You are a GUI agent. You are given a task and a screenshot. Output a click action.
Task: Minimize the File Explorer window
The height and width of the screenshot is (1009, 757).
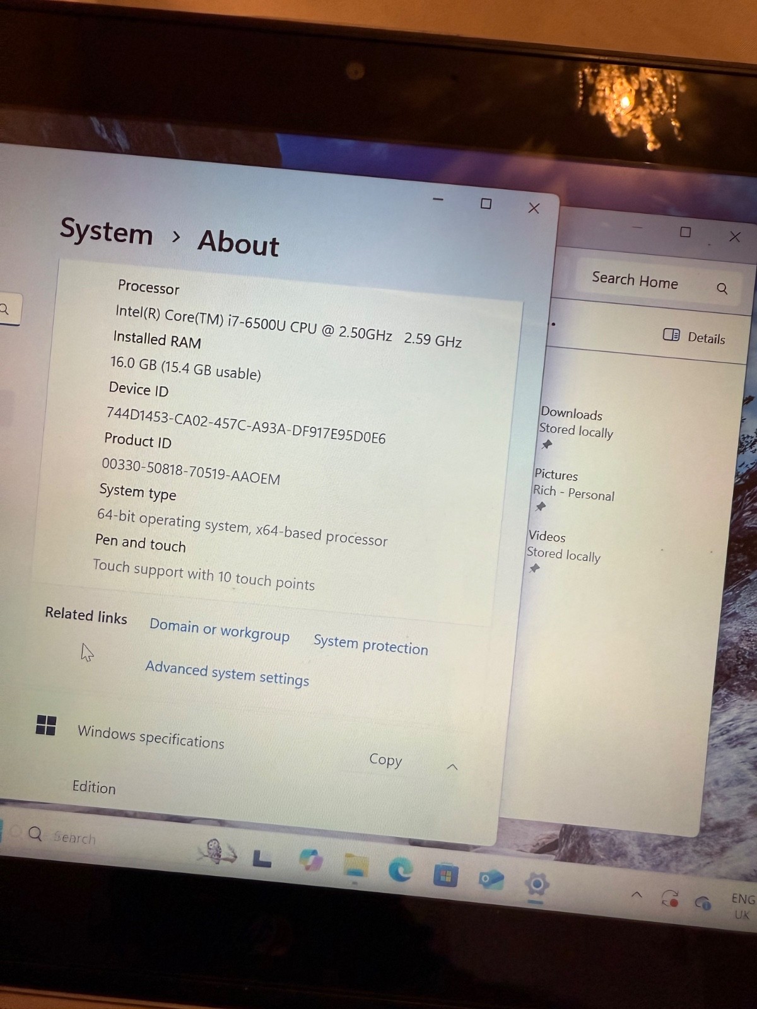tap(637, 227)
